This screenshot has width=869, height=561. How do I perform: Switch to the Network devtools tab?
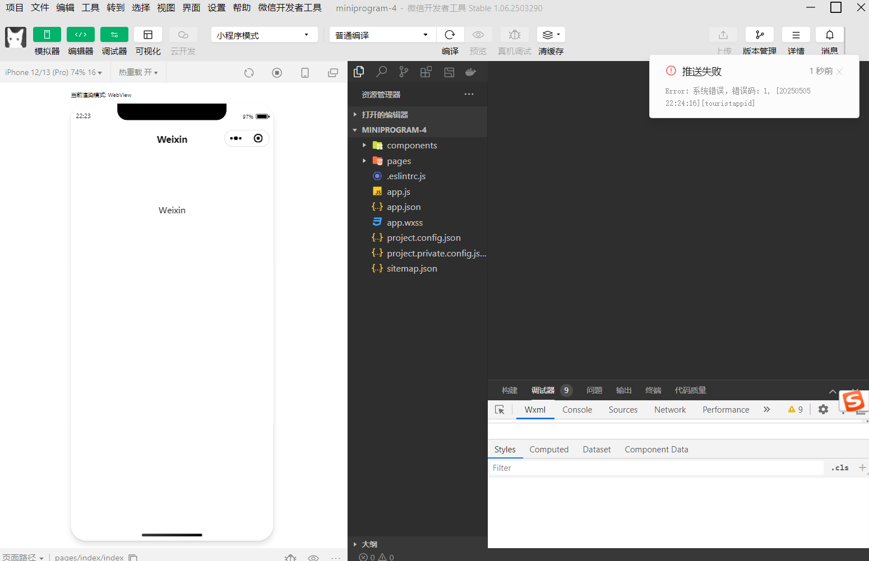(670, 410)
